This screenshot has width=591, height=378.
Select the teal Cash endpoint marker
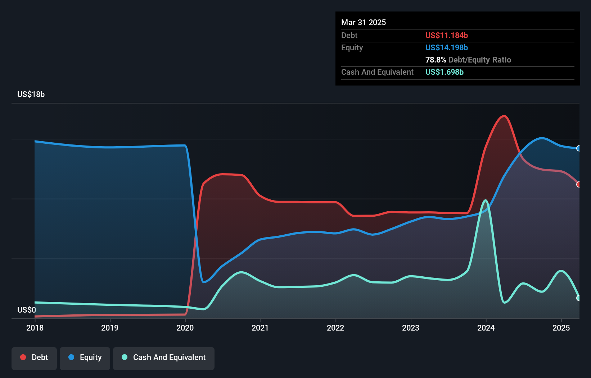click(578, 298)
